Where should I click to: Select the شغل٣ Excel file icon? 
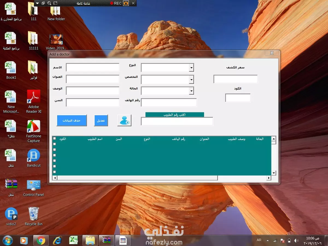[11, 129]
